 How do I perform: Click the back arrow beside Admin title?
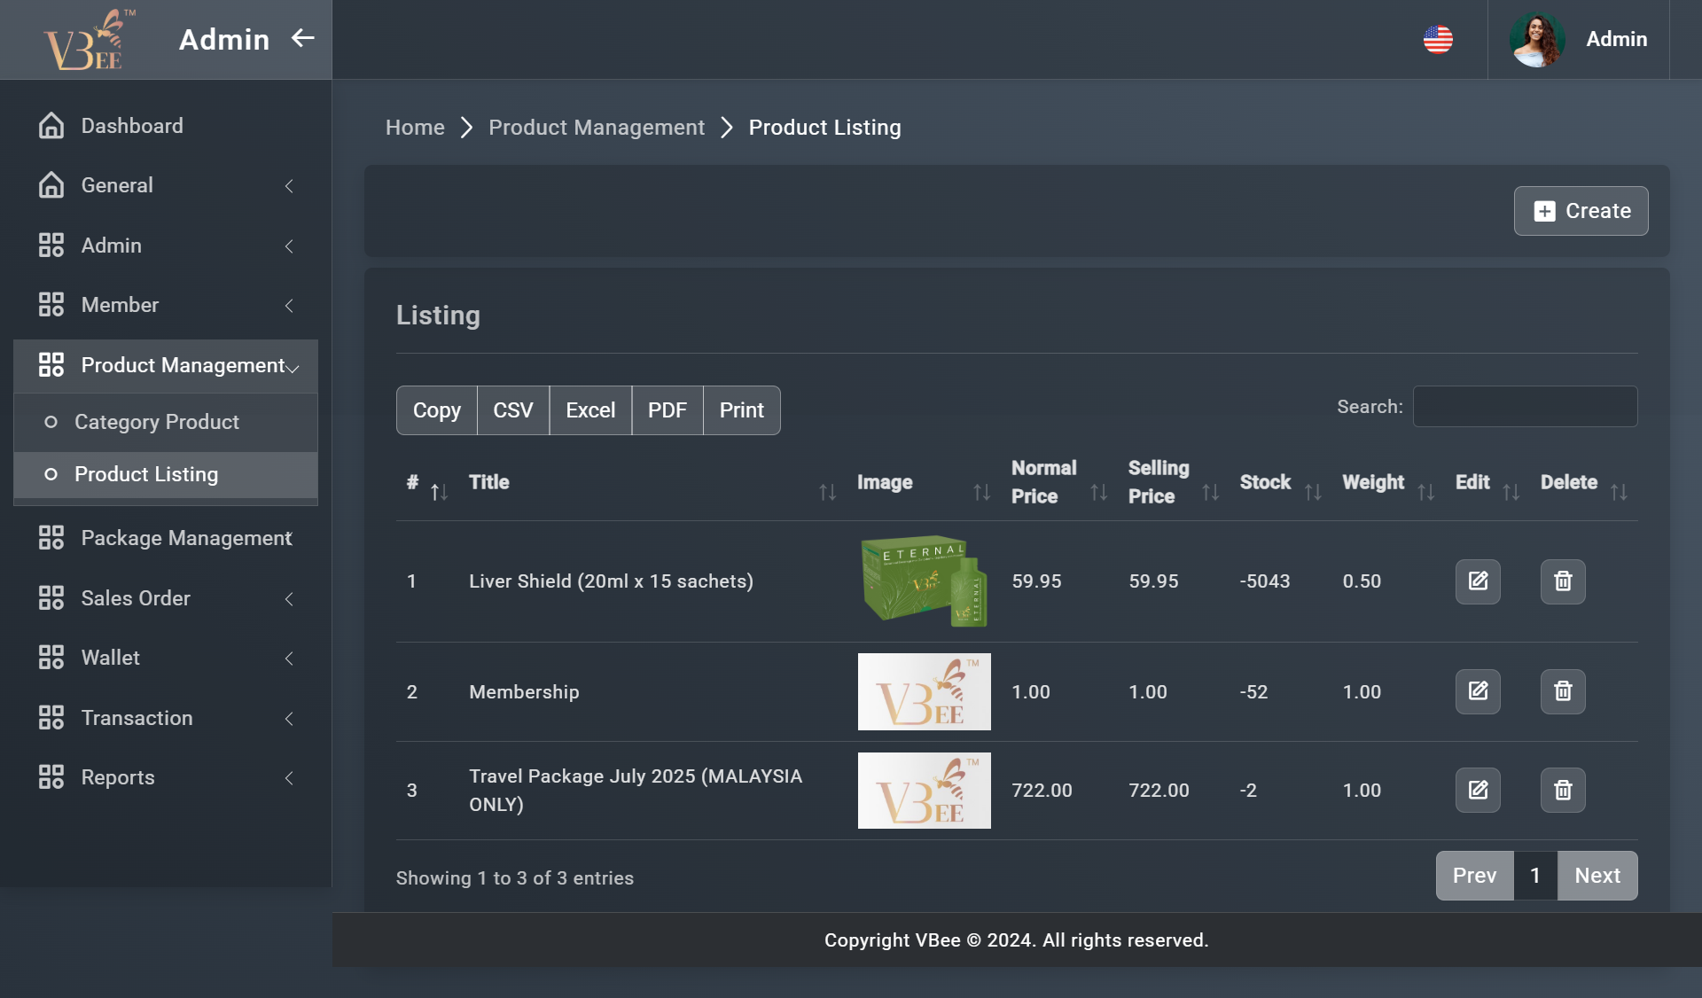[x=303, y=38]
